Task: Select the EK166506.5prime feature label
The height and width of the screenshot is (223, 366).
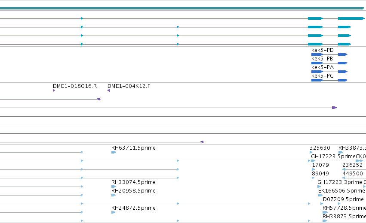Action: [341, 191]
